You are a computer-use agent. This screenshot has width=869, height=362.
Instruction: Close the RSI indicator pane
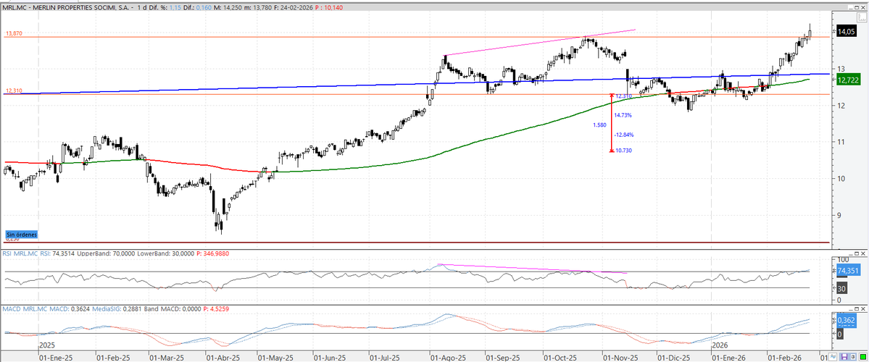click(863, 253)
